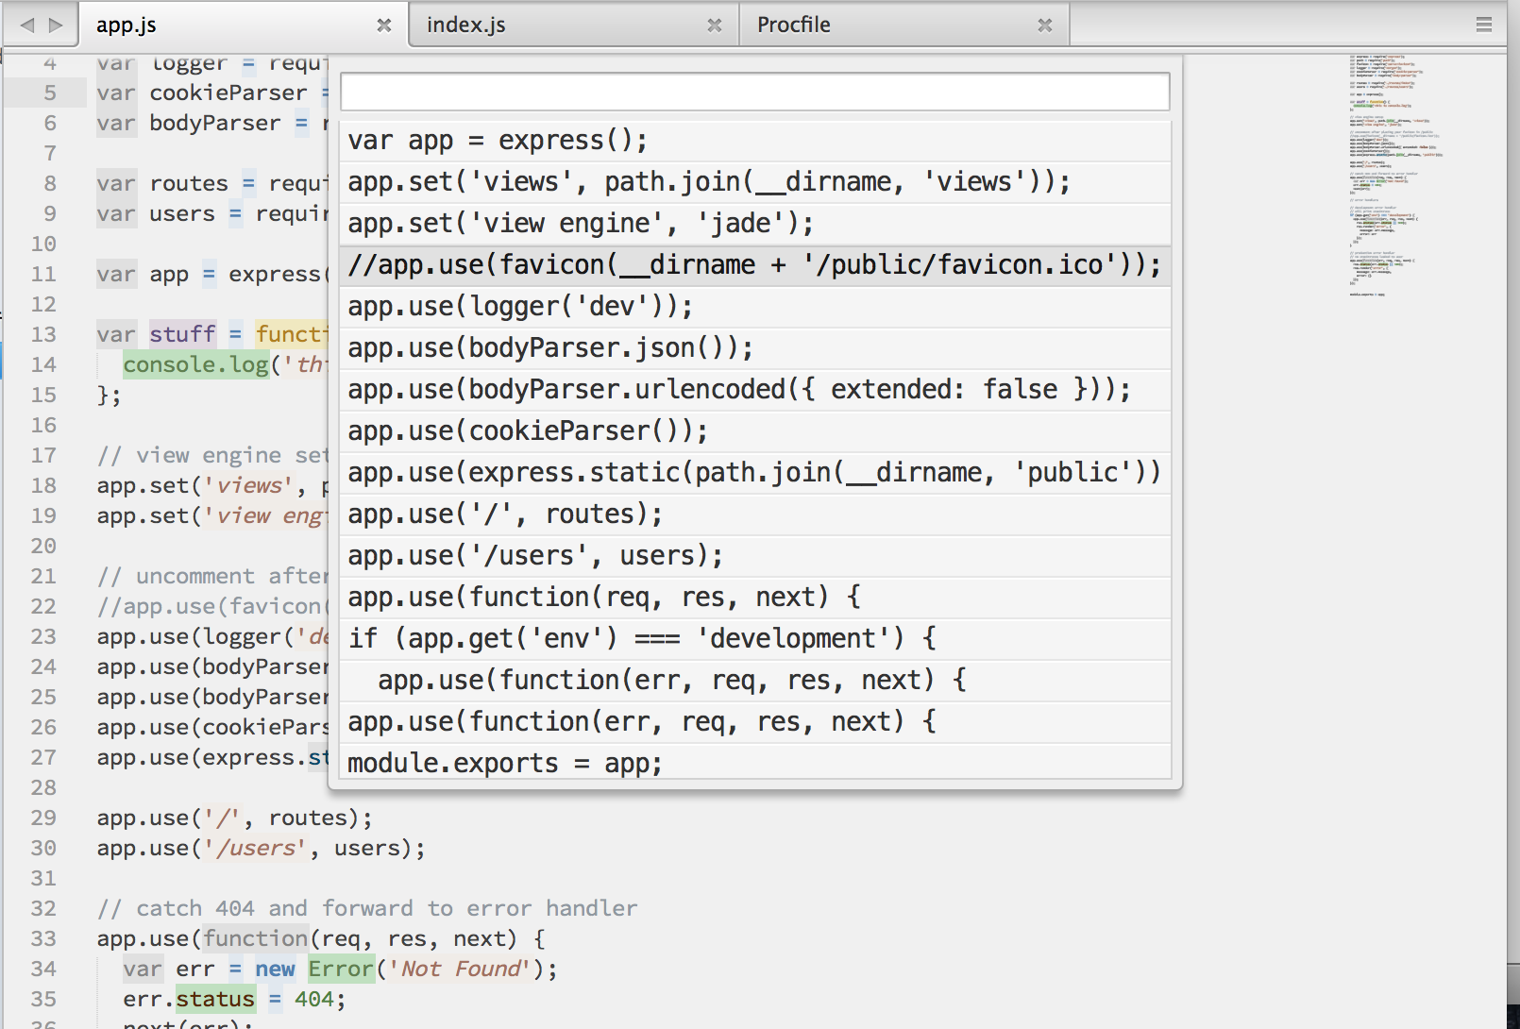Screen dimensions: 1520x1029
Task: Select app.use(bodyParser.urlencoded result
Action: tap(755, 390)
